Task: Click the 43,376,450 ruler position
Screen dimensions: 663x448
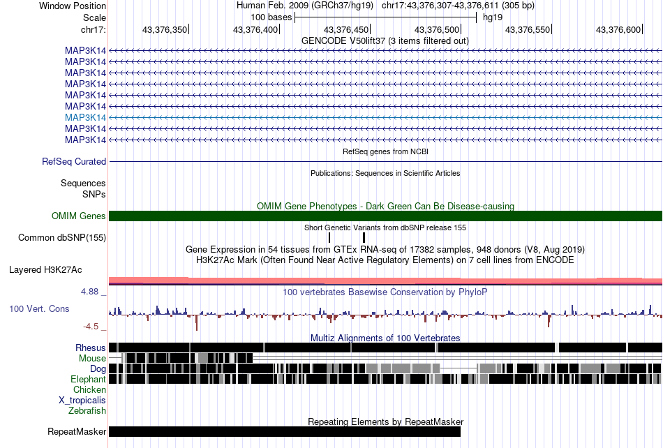Action: click(x=346, y=29)
